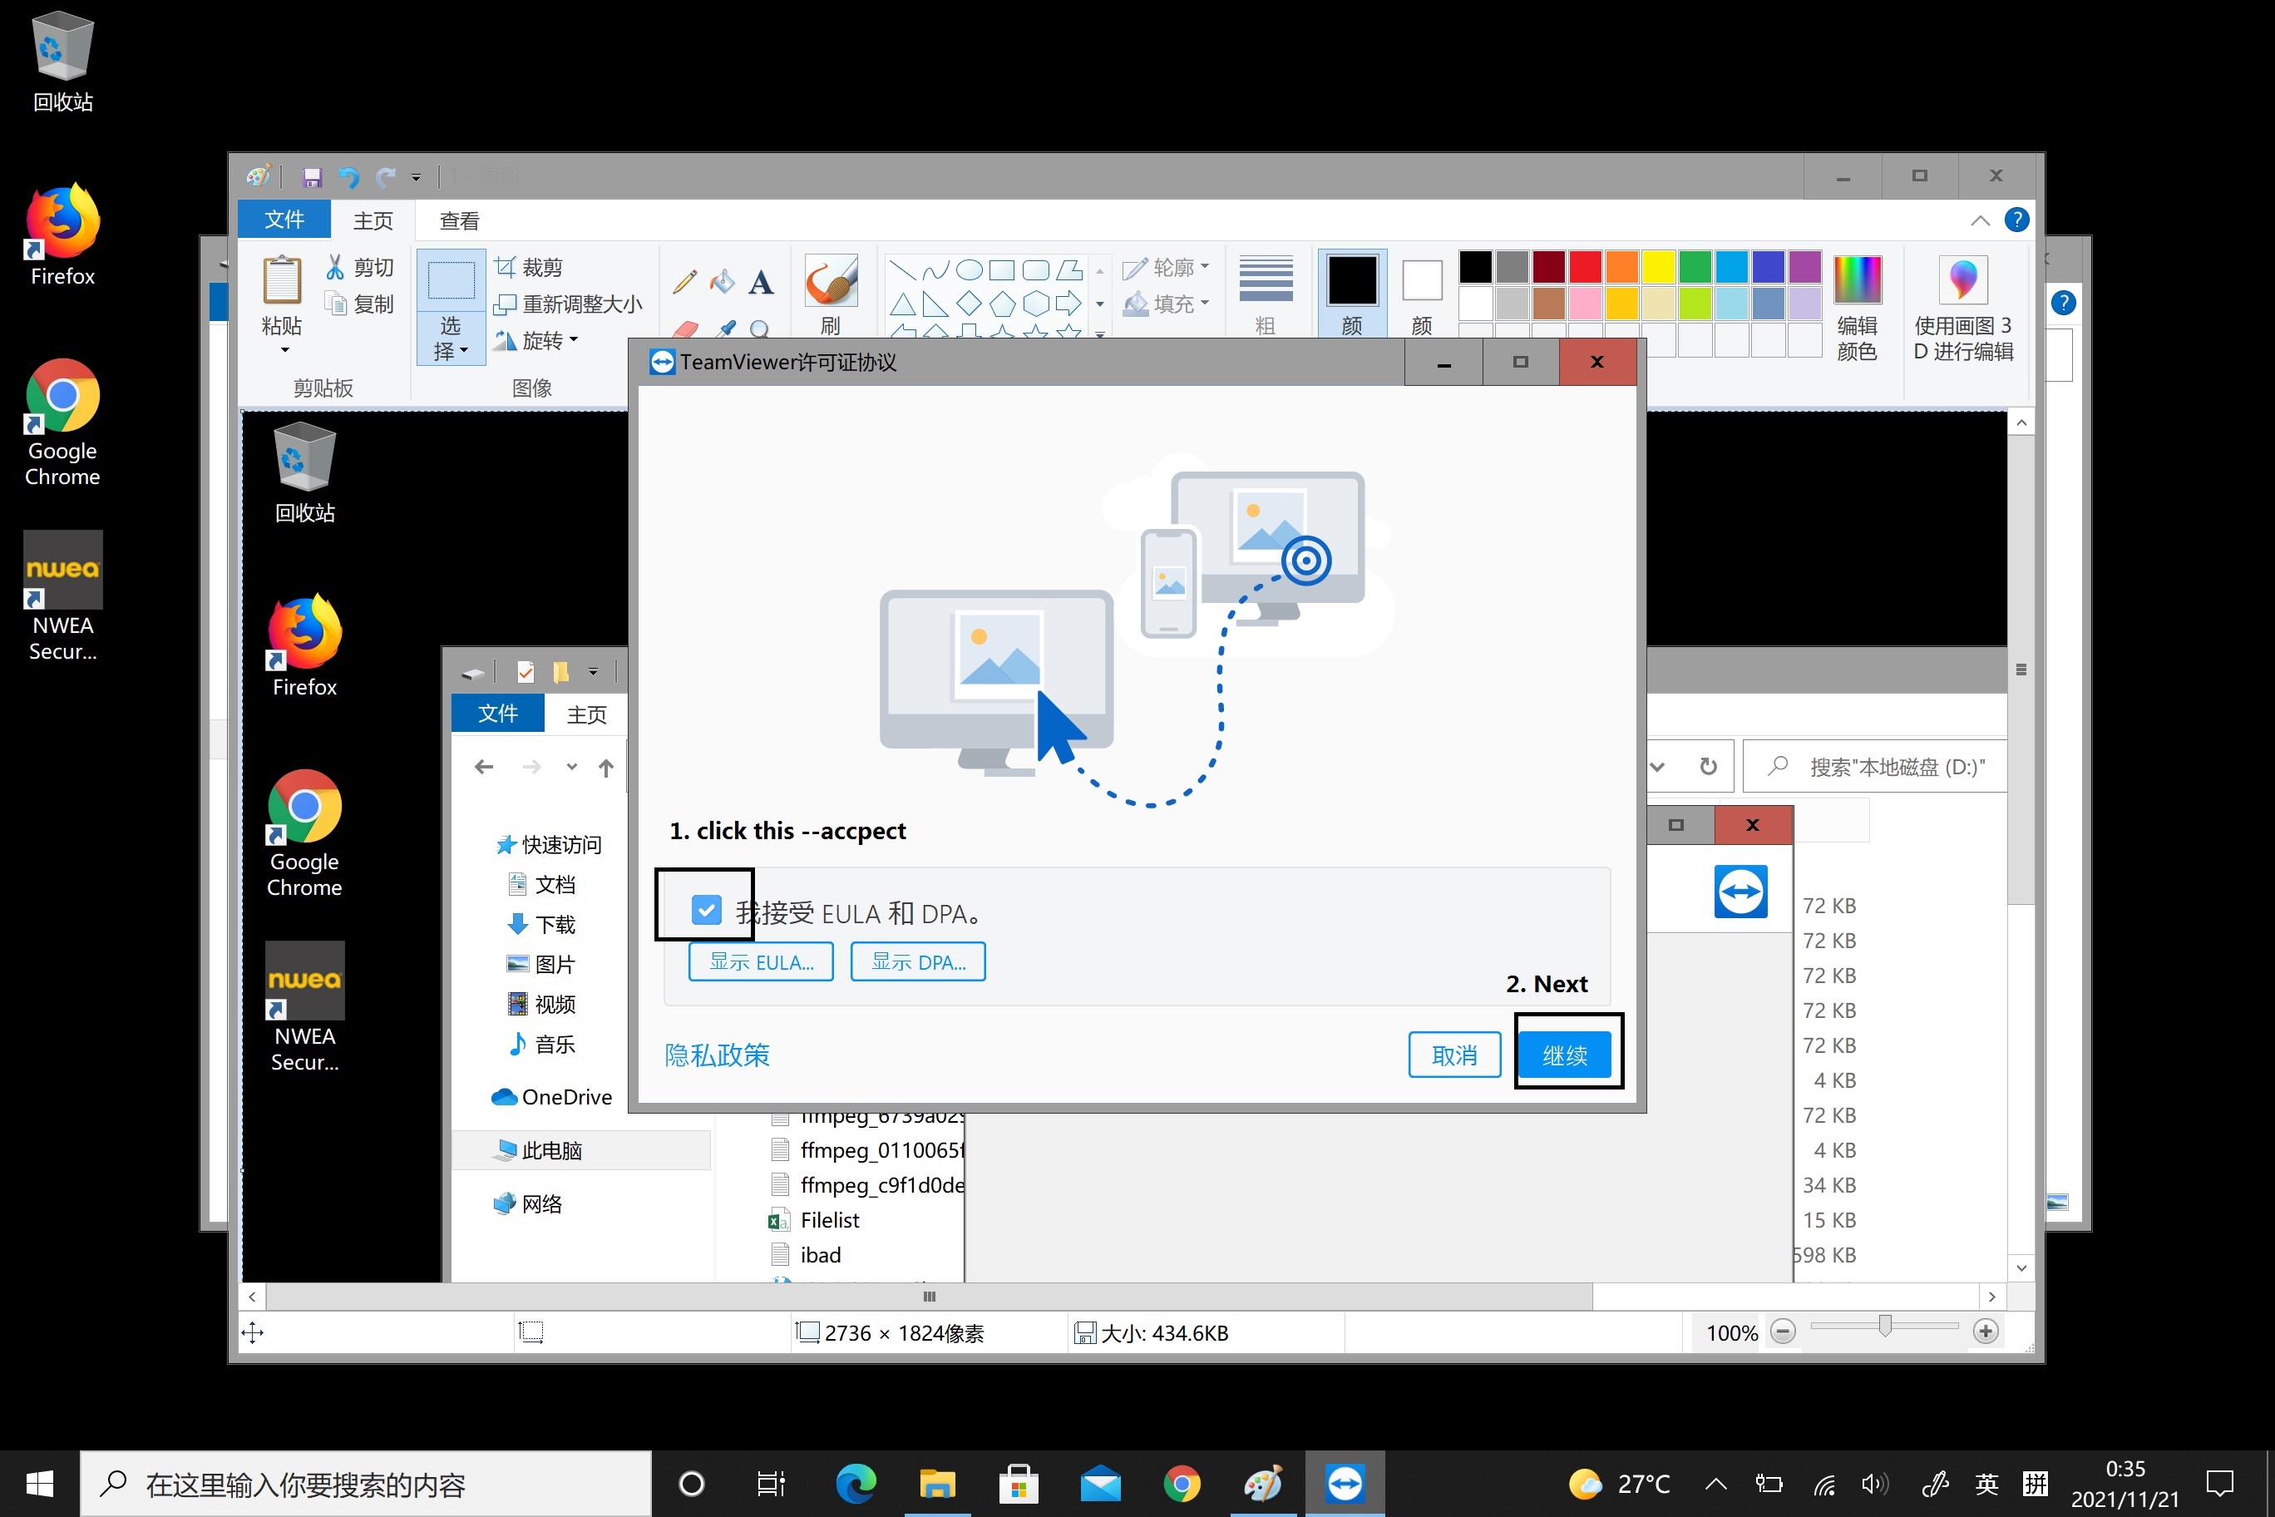Click the Paste clipboard icon
The image size is (2275, 1517).
[282, 280]
